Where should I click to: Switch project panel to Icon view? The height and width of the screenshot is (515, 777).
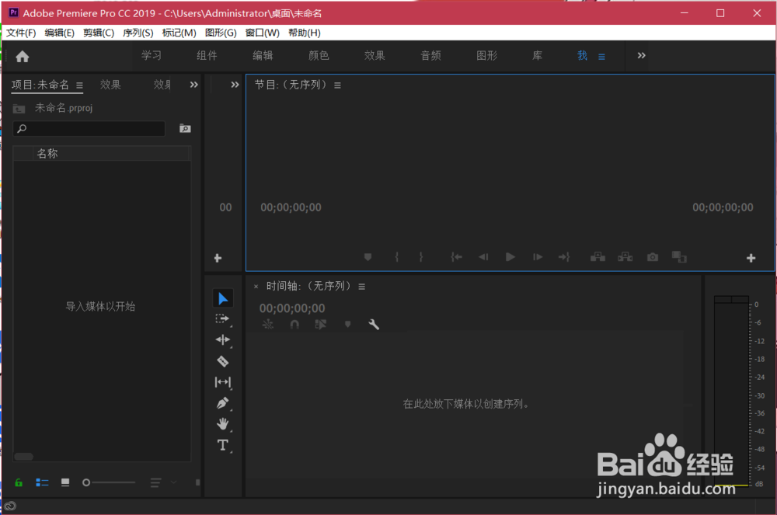pyautogui.click(x=65, y=482)
